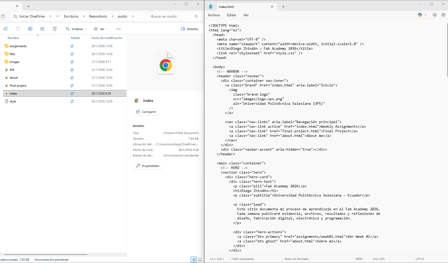
Task: Open Copilot in Notepad
Action: (x=420, y=15)
